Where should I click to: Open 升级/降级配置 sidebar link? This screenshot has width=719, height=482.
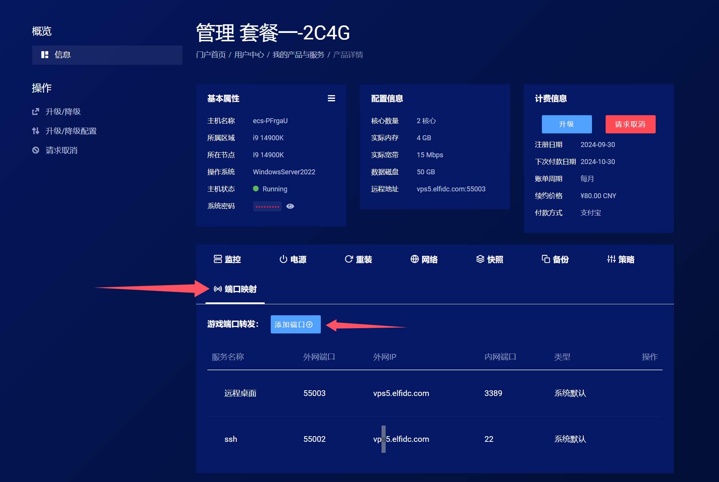64,131
